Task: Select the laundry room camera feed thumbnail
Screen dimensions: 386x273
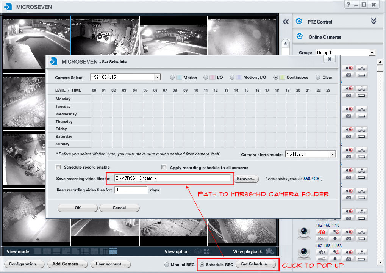Action: pos(105,35)
